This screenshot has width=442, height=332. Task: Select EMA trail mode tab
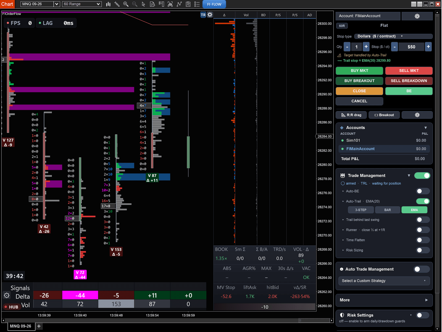point(414,210)
